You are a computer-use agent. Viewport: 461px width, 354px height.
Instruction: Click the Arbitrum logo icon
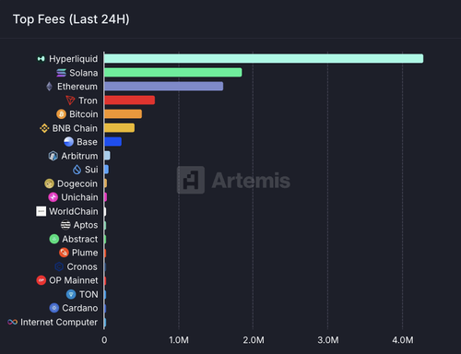[x=53, y=156]
